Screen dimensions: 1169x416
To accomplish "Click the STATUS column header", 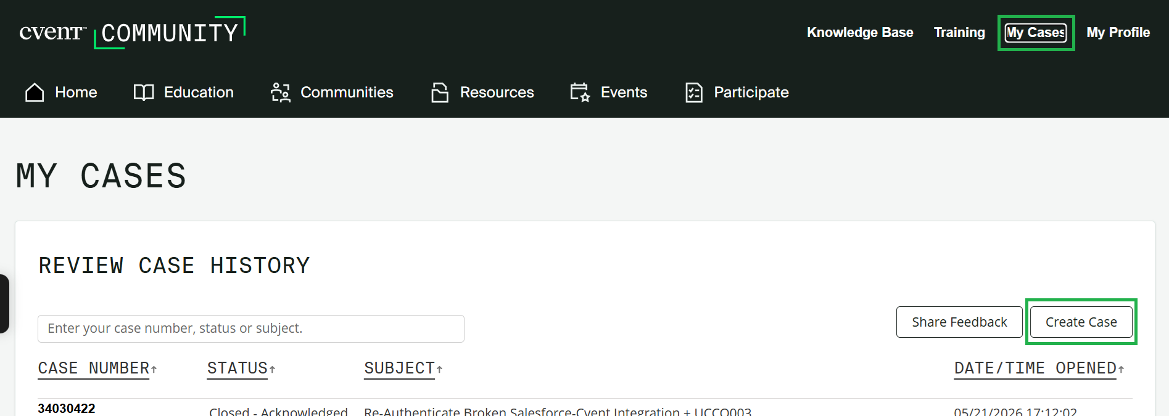I will pos(238,369).
